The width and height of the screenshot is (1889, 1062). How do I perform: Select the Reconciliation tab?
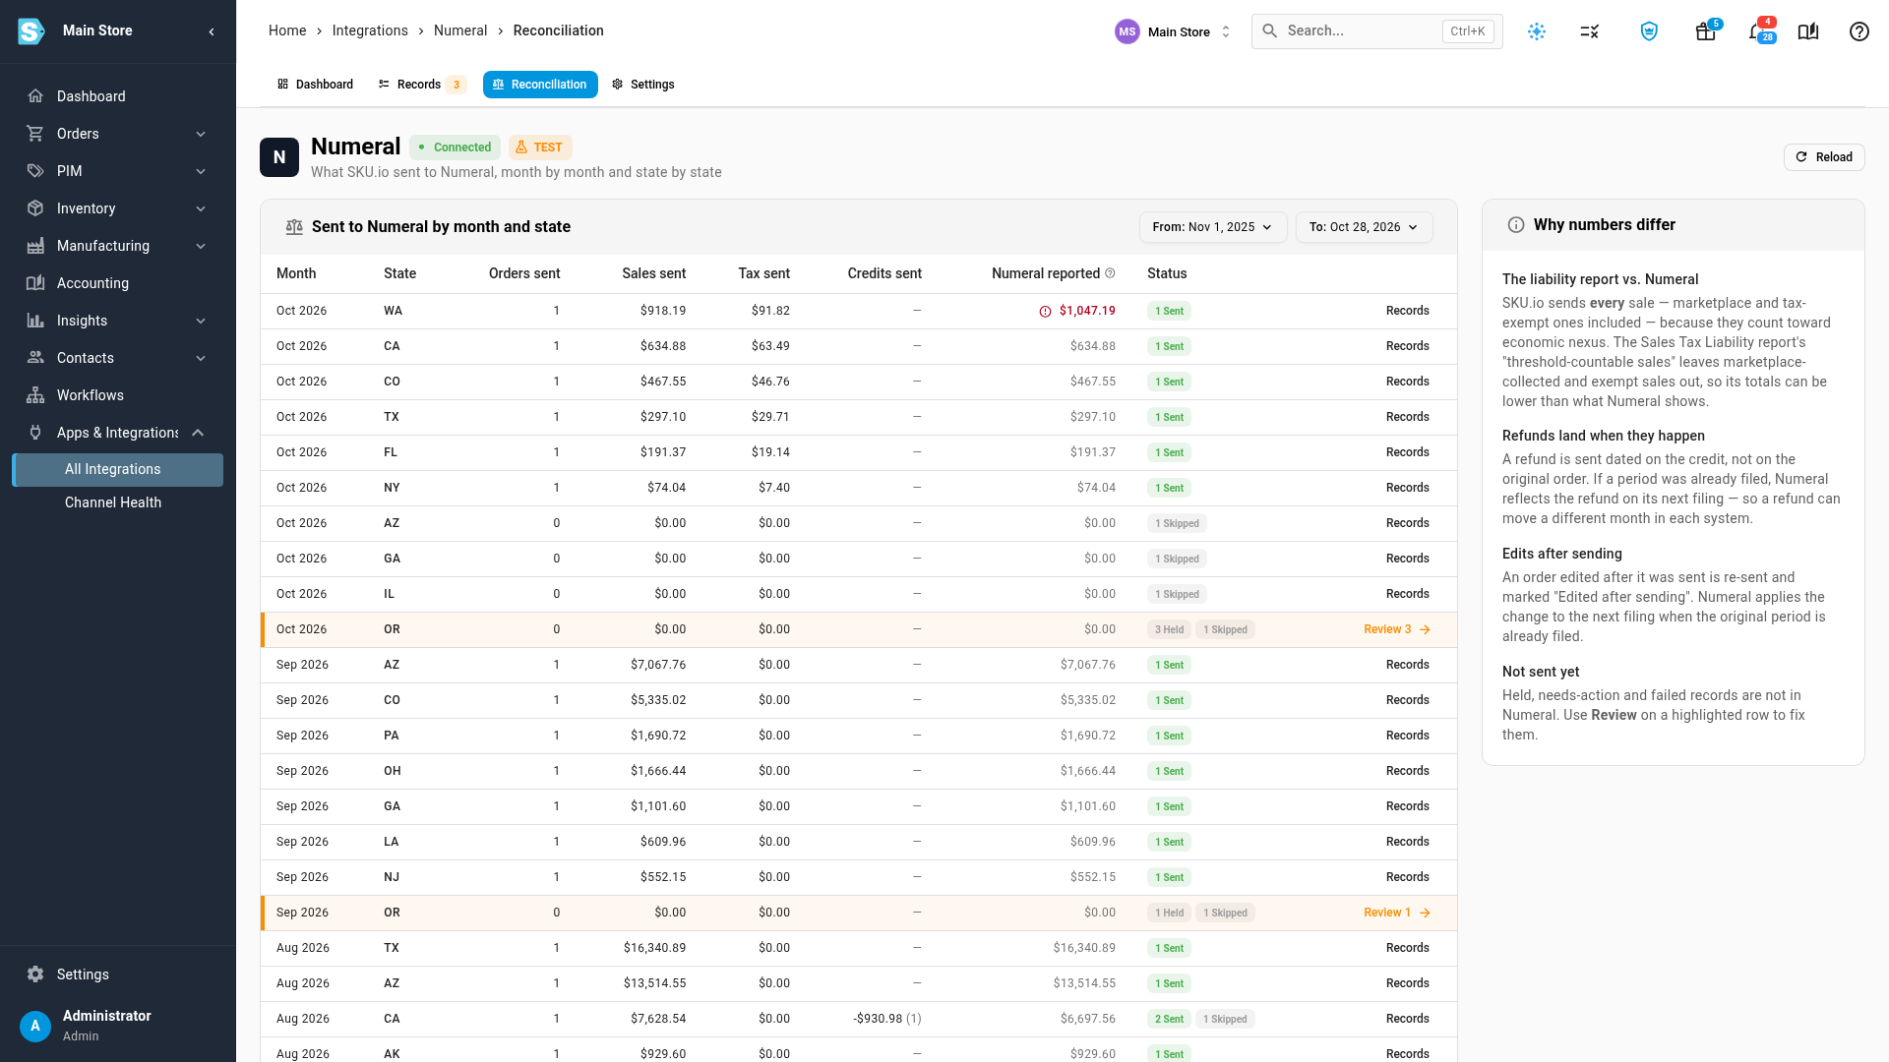pyautogui.click(x=540, y=85)
